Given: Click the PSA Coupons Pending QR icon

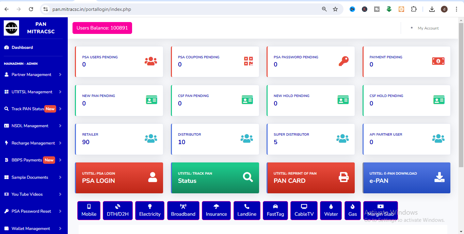Looking at the screenshot, I should pos(249,61).
